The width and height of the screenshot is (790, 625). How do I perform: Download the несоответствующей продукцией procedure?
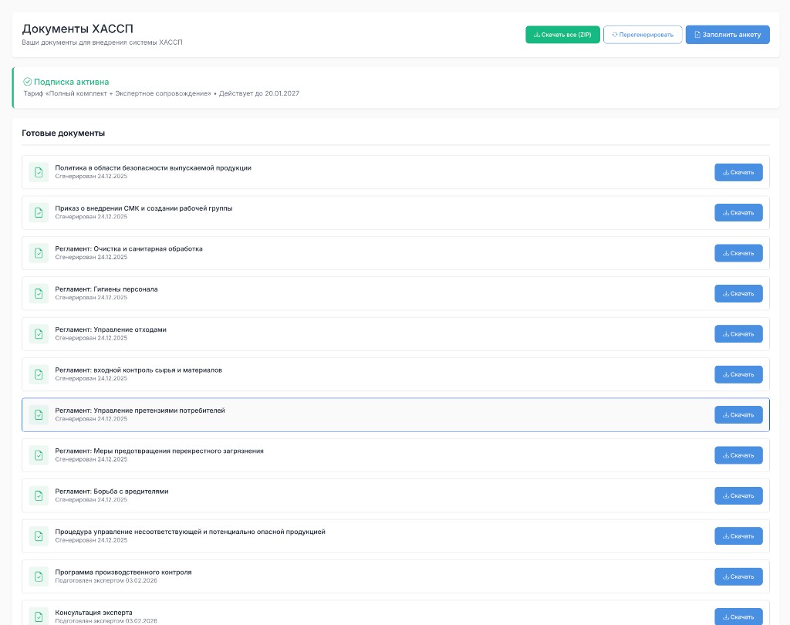[x=738, y=535]
